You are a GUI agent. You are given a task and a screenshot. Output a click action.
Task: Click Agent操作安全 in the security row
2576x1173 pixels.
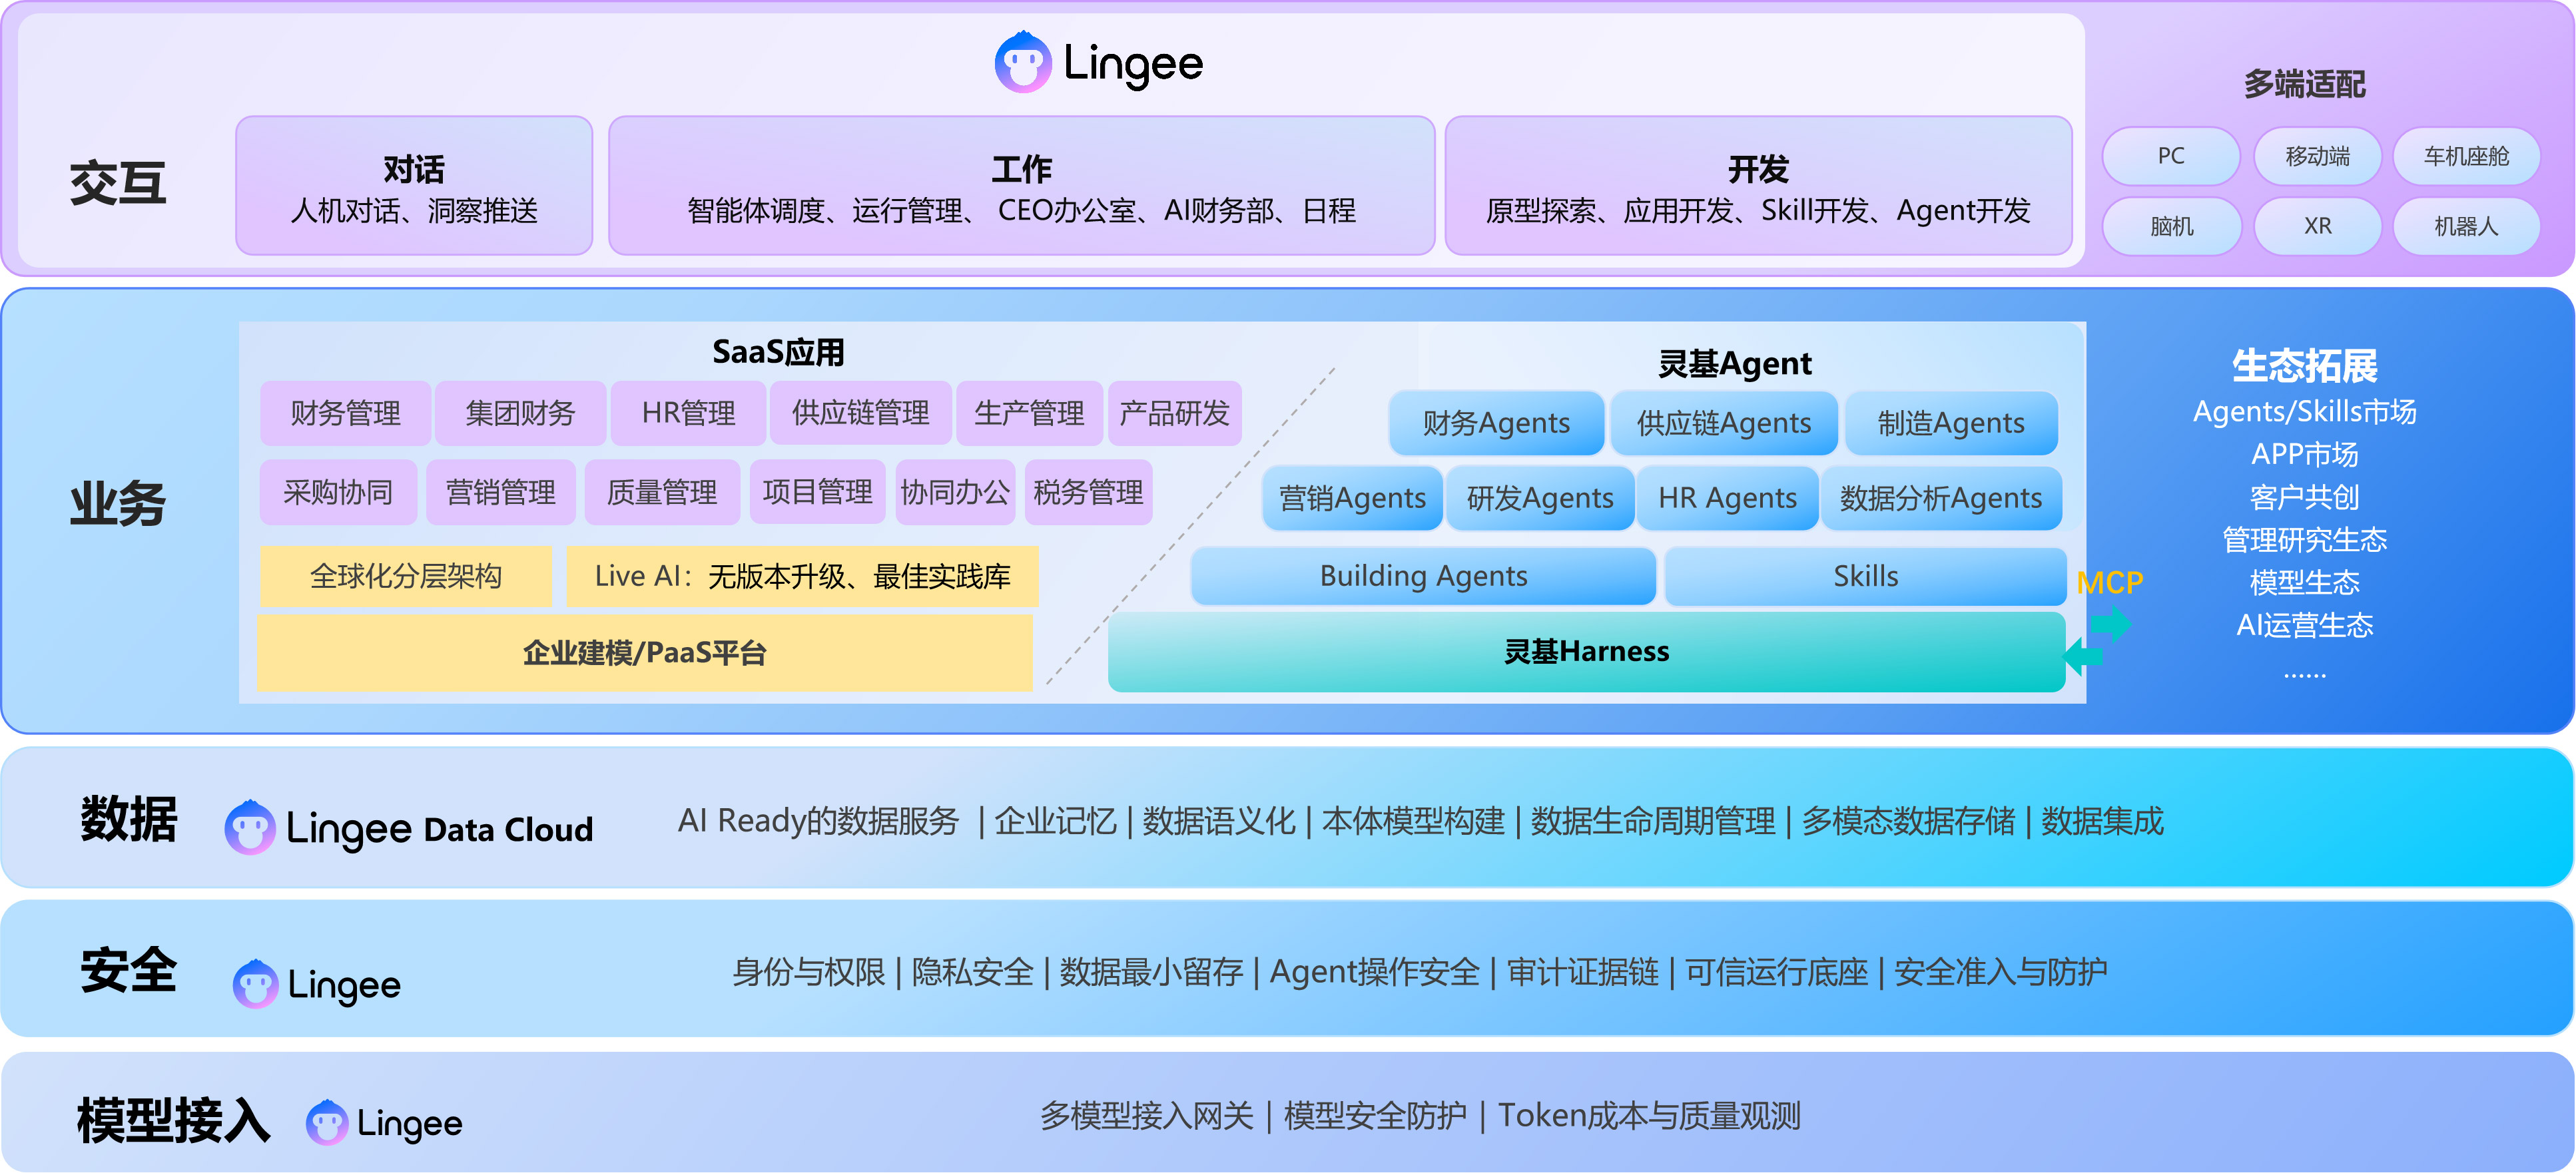(1374, 972)
